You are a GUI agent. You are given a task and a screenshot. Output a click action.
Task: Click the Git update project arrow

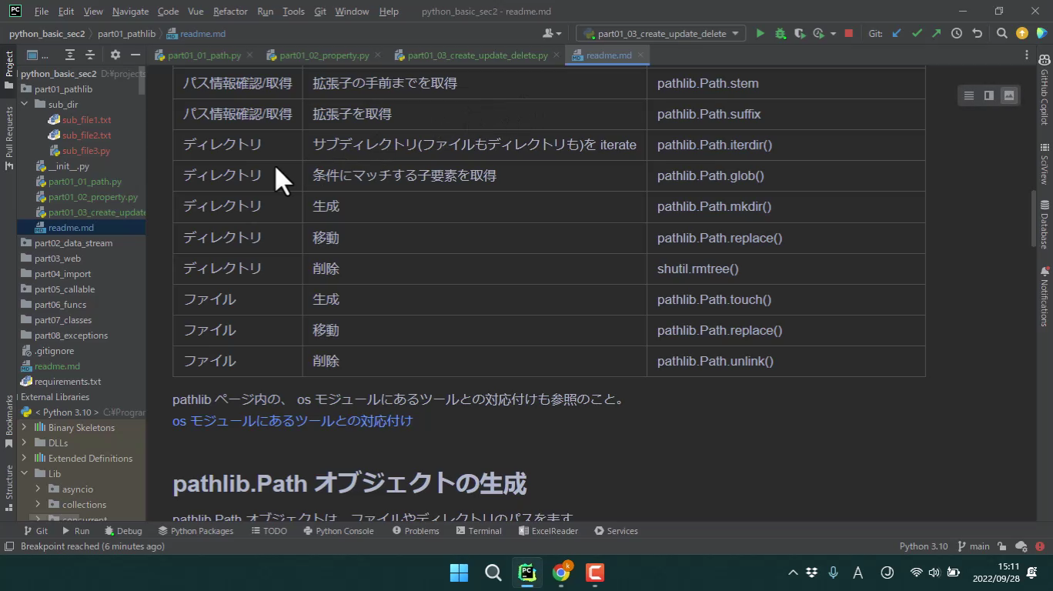[897, 34]
